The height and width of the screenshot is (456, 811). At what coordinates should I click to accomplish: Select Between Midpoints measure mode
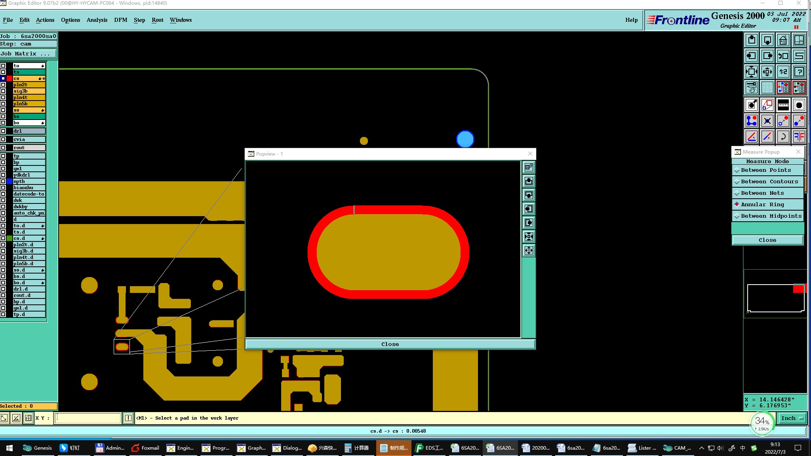click(x=767, y=216)
